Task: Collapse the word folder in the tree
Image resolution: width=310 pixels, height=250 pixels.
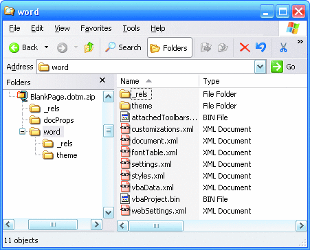Action: click(x=22, y=132)
